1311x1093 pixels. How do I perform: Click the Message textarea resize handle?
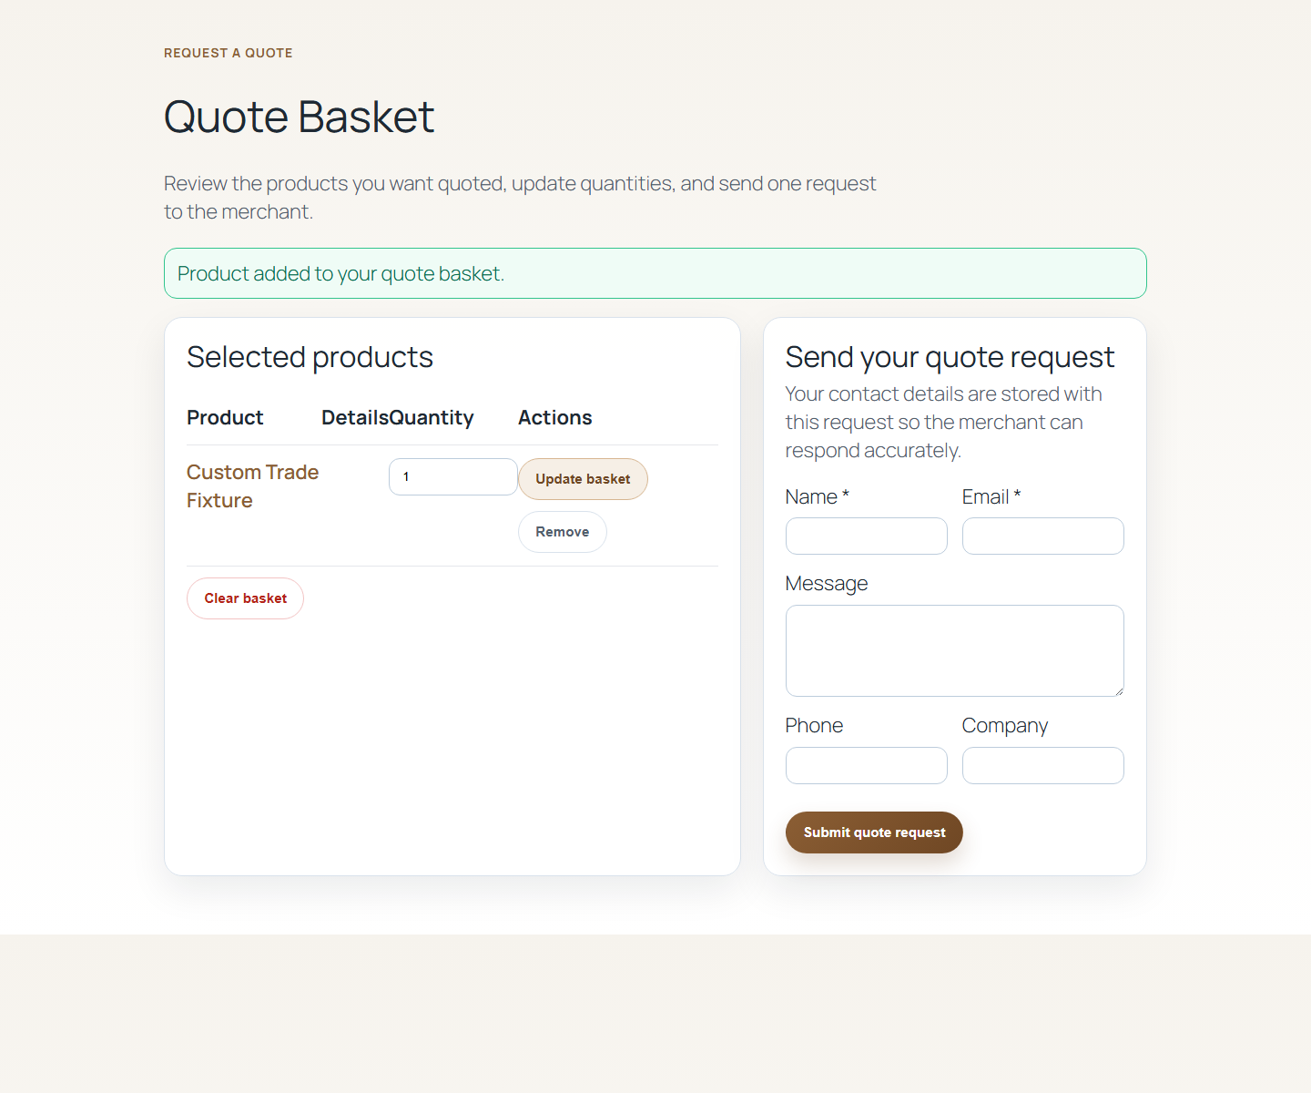click(1119, 691)
